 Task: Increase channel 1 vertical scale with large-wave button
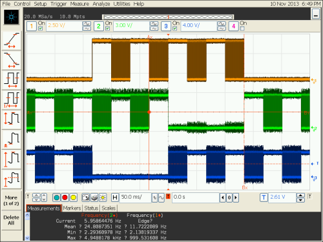[87, 23]
